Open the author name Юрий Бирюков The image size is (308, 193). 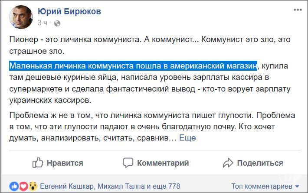(x=69, y=11)
